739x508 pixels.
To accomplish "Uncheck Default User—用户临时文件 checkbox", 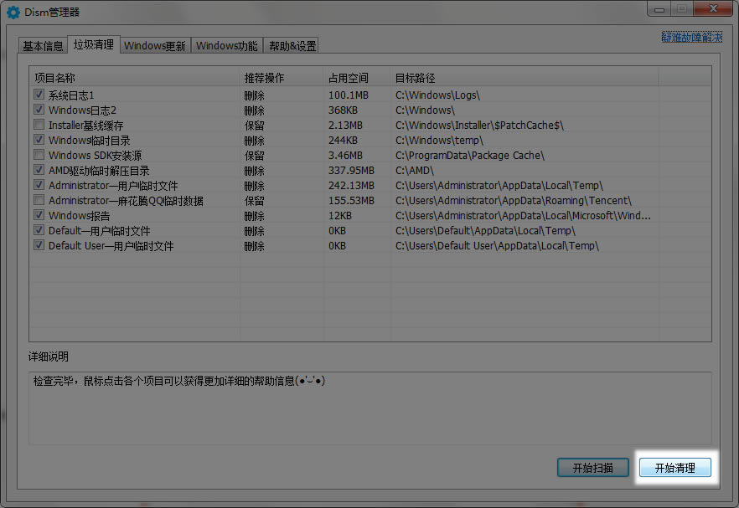I will 39,245.
